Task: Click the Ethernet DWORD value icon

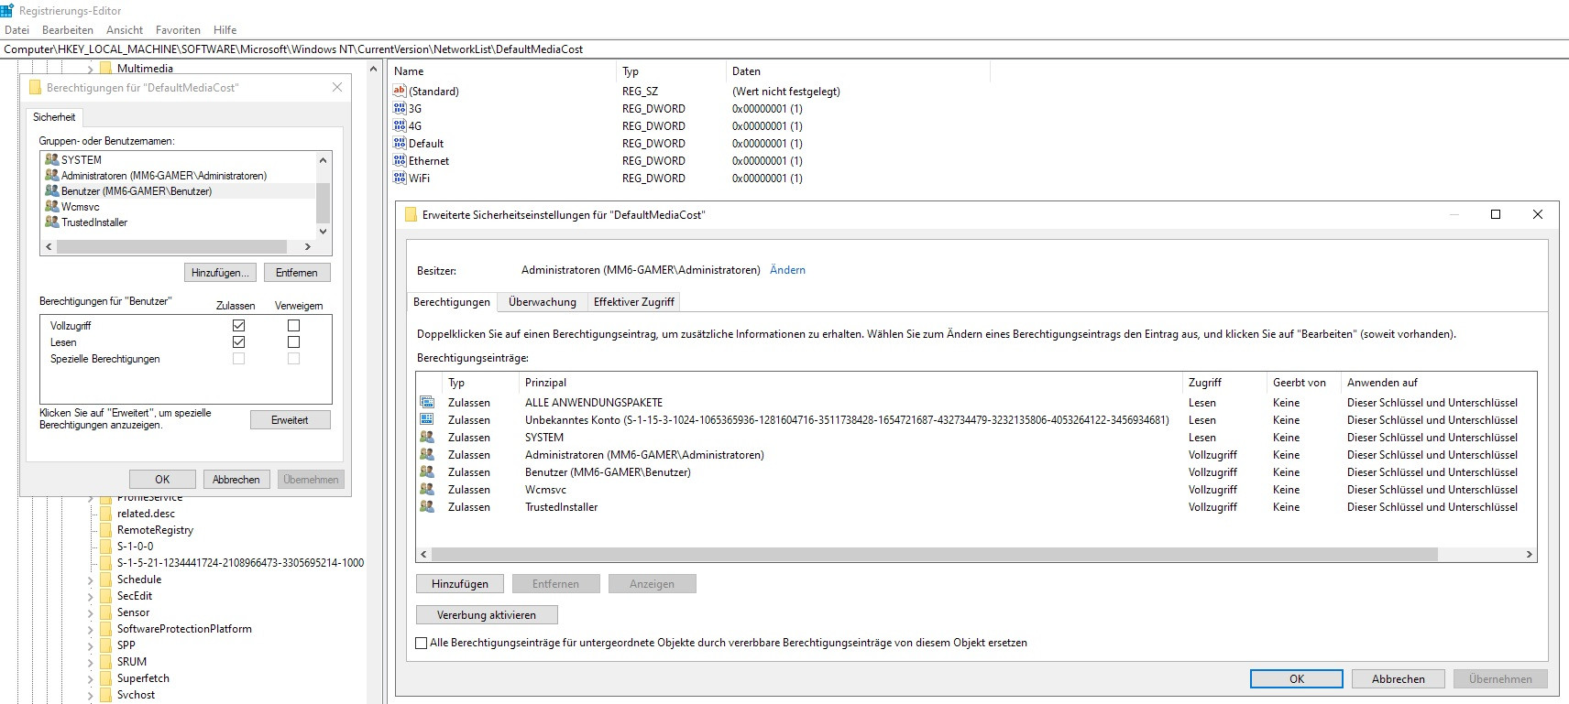Action: (400, 160)
